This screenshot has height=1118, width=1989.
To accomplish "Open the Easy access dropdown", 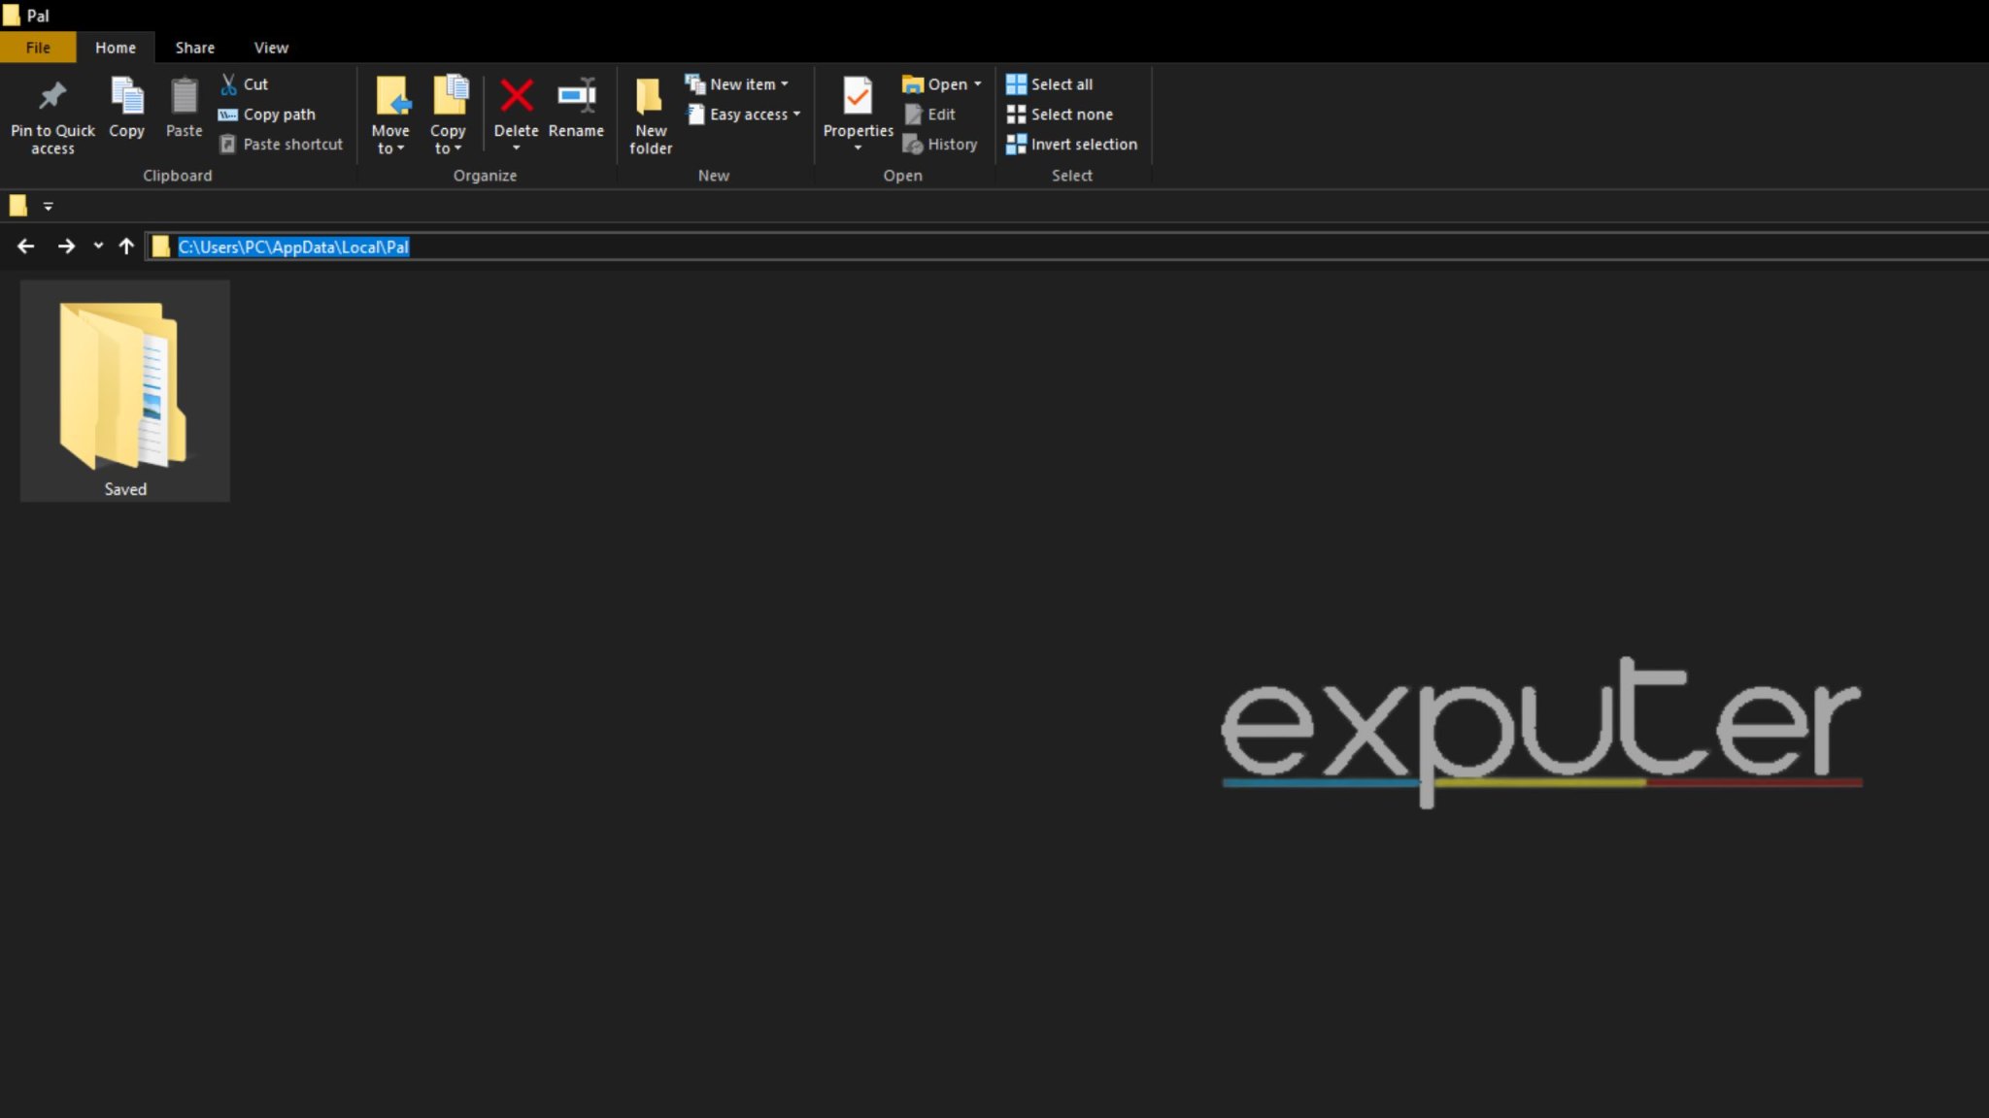I will [x=796, y=114].
